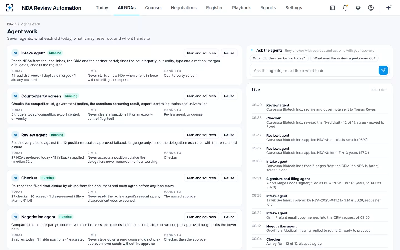Go to the Register tab
This screenshot has height=250, width=400.
[x=214, y=8]
